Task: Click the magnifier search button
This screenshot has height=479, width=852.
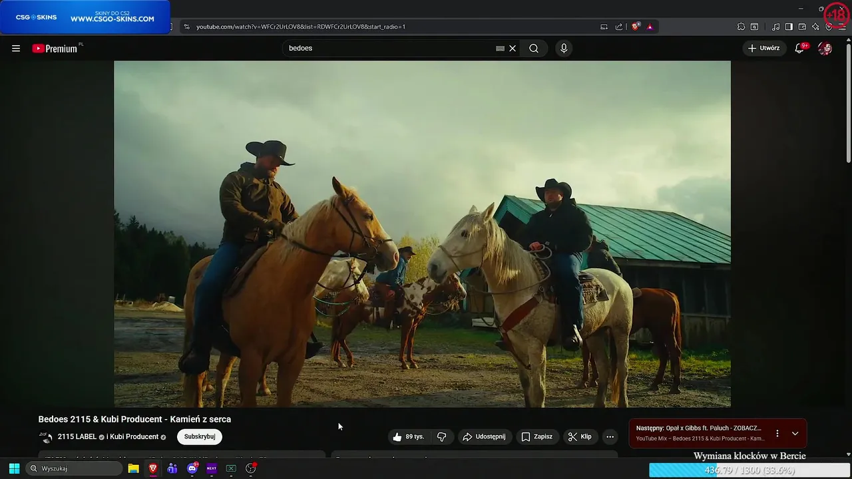Action: pyautogui.click(x=534, y=49)
